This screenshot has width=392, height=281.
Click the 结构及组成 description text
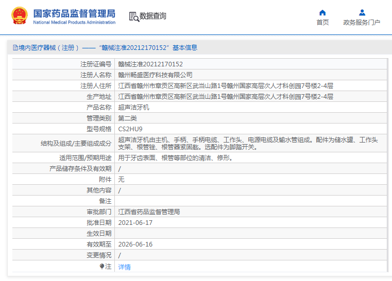(248, 144)
